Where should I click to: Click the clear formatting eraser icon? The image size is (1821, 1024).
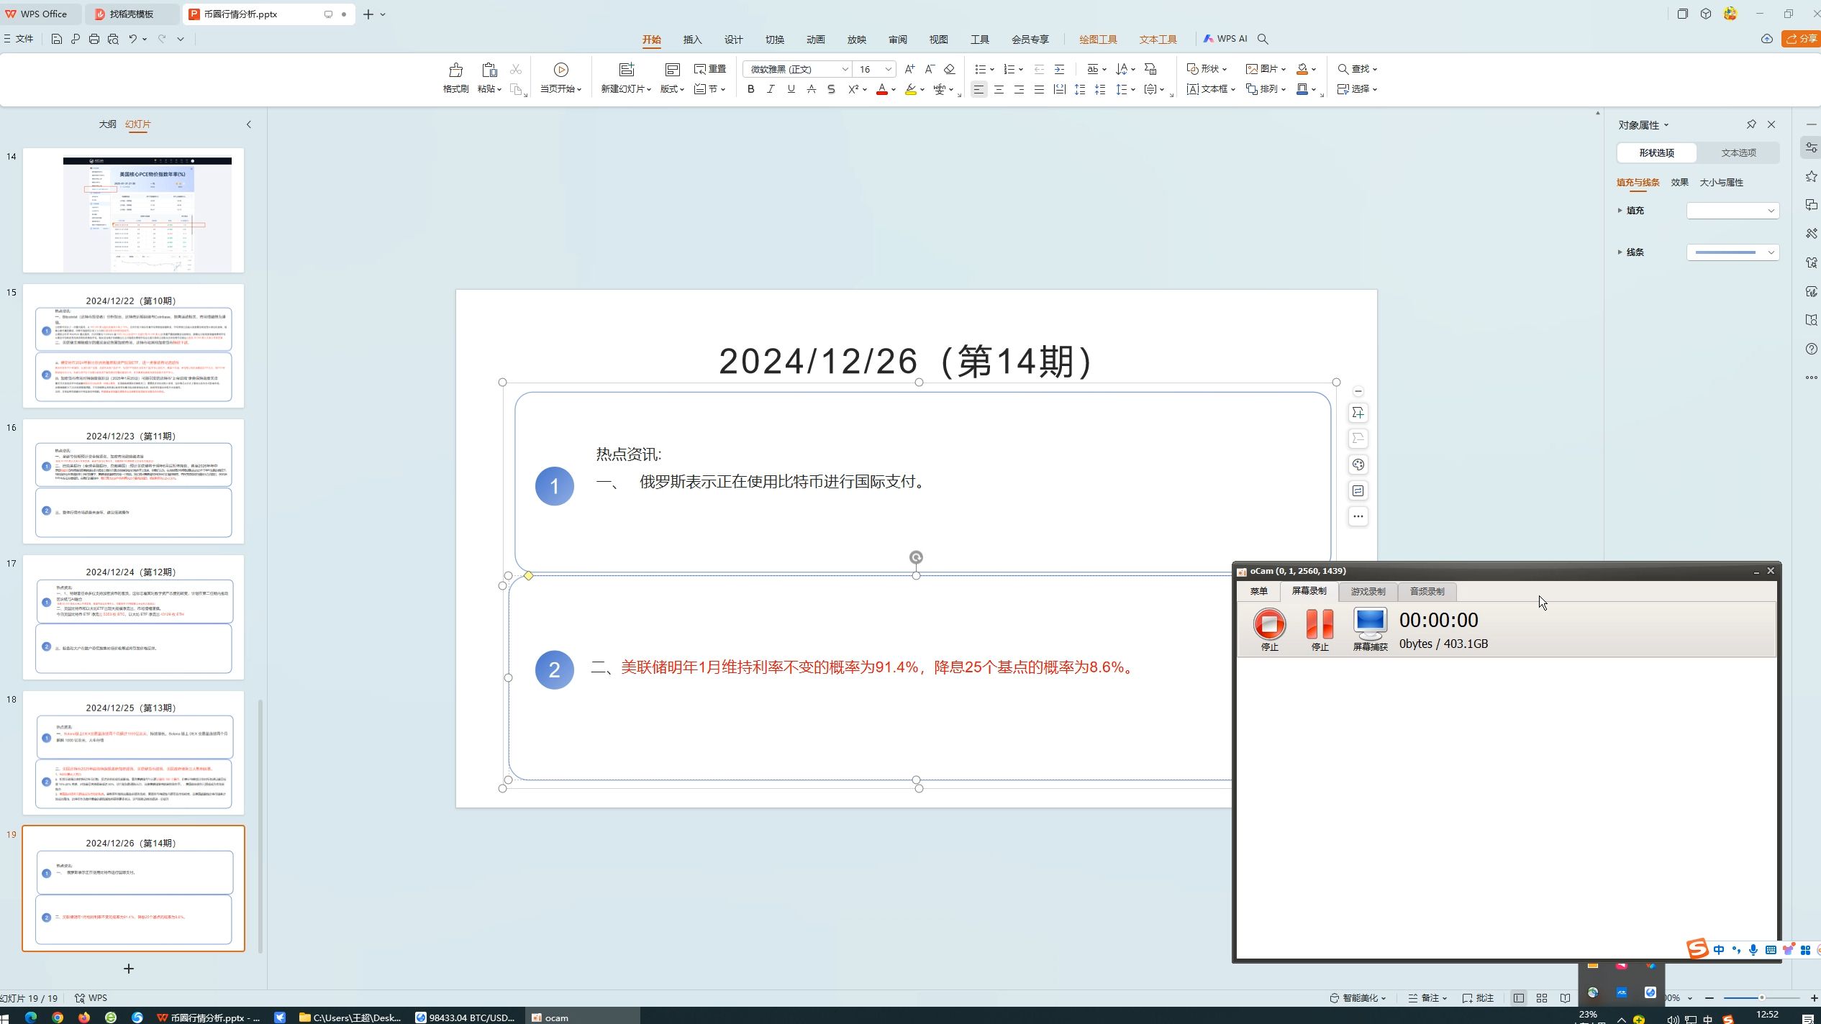coord(949,69)
